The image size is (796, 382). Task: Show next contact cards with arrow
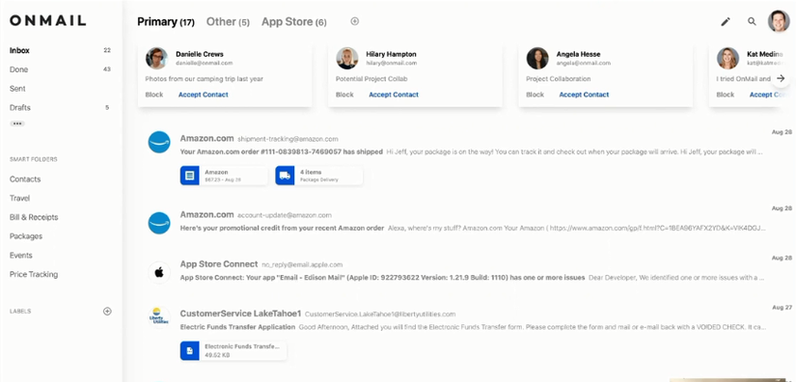pyautogui.click(x=781, y=79)
